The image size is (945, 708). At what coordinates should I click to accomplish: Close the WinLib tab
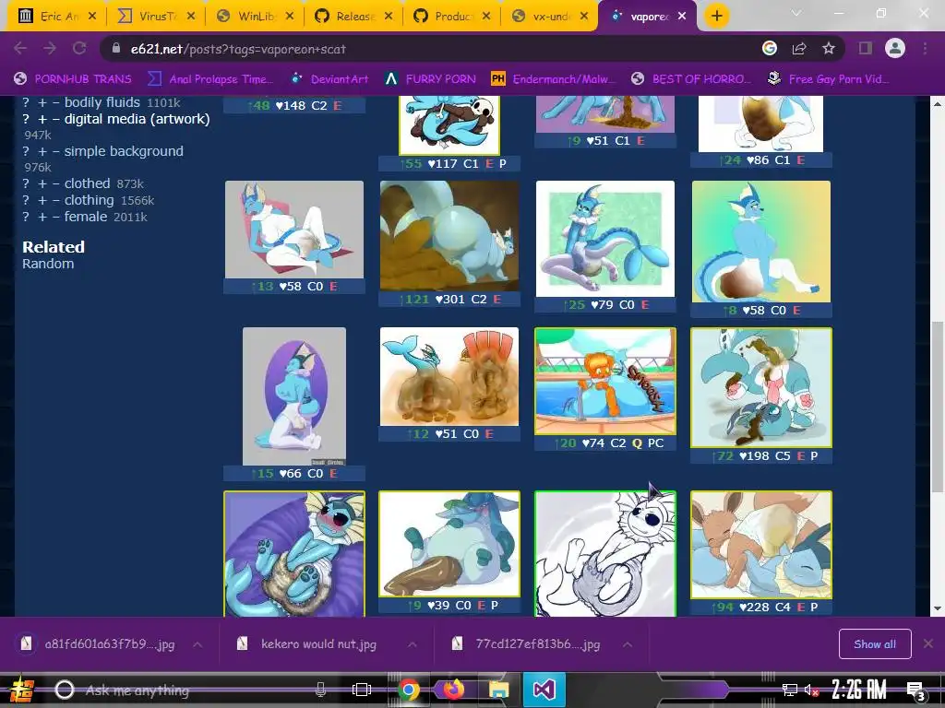tap(289, 17)
